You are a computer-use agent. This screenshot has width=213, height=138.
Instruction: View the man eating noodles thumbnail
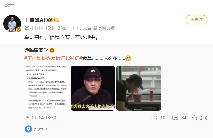point(139,88)
